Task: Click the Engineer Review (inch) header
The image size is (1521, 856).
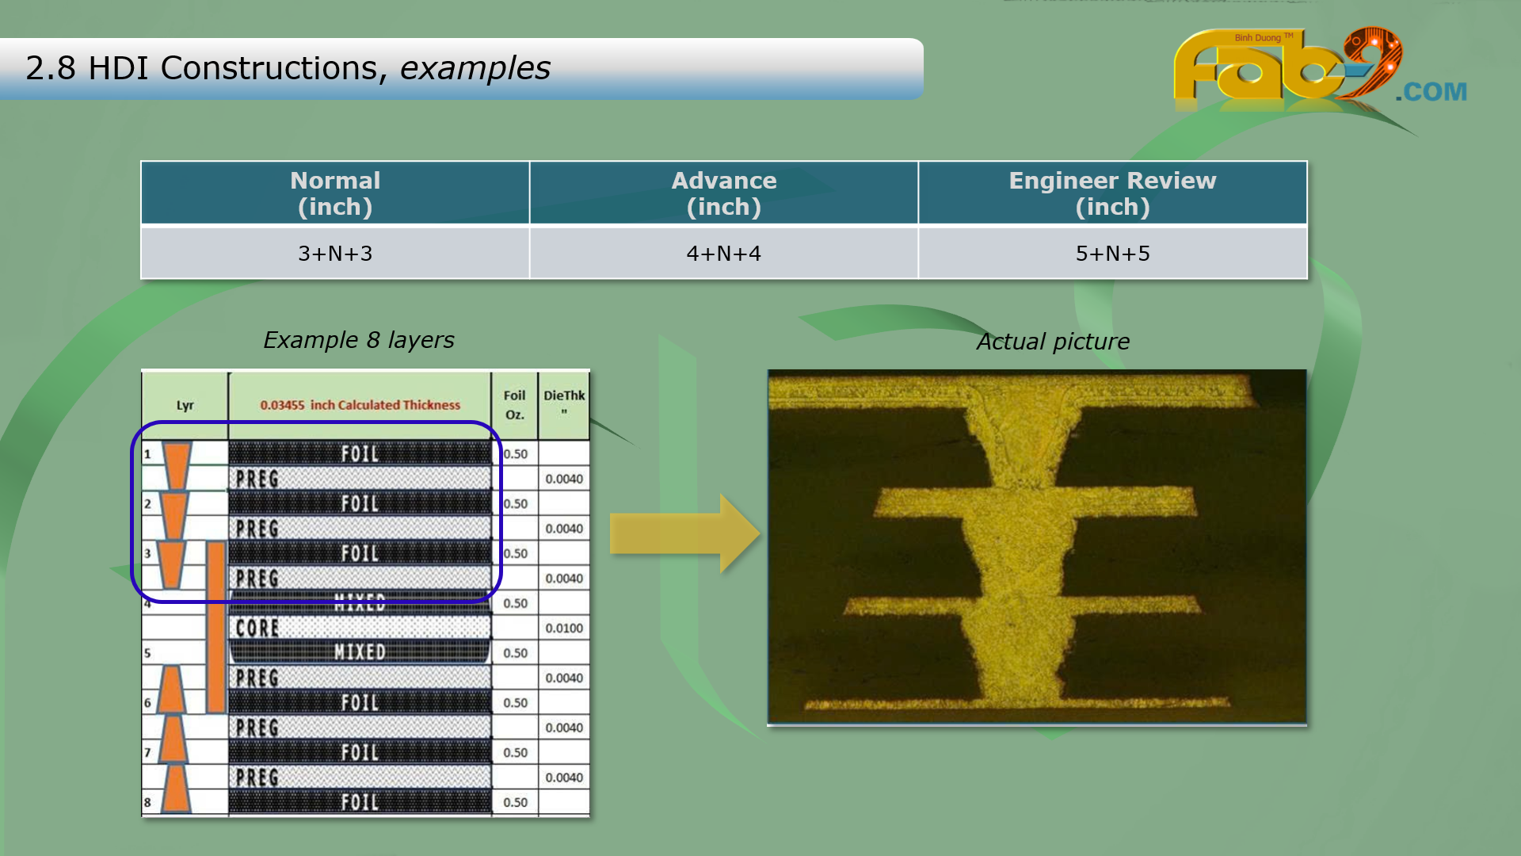Action: [x=1112, y=193]
